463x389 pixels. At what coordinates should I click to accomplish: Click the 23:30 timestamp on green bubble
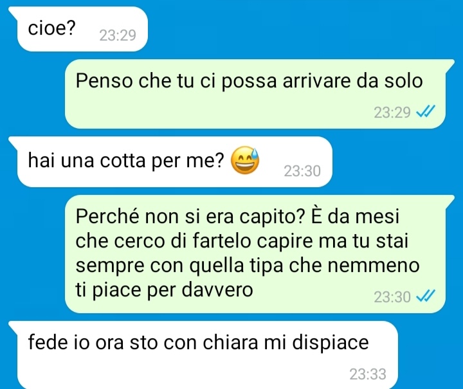(392, 297)
